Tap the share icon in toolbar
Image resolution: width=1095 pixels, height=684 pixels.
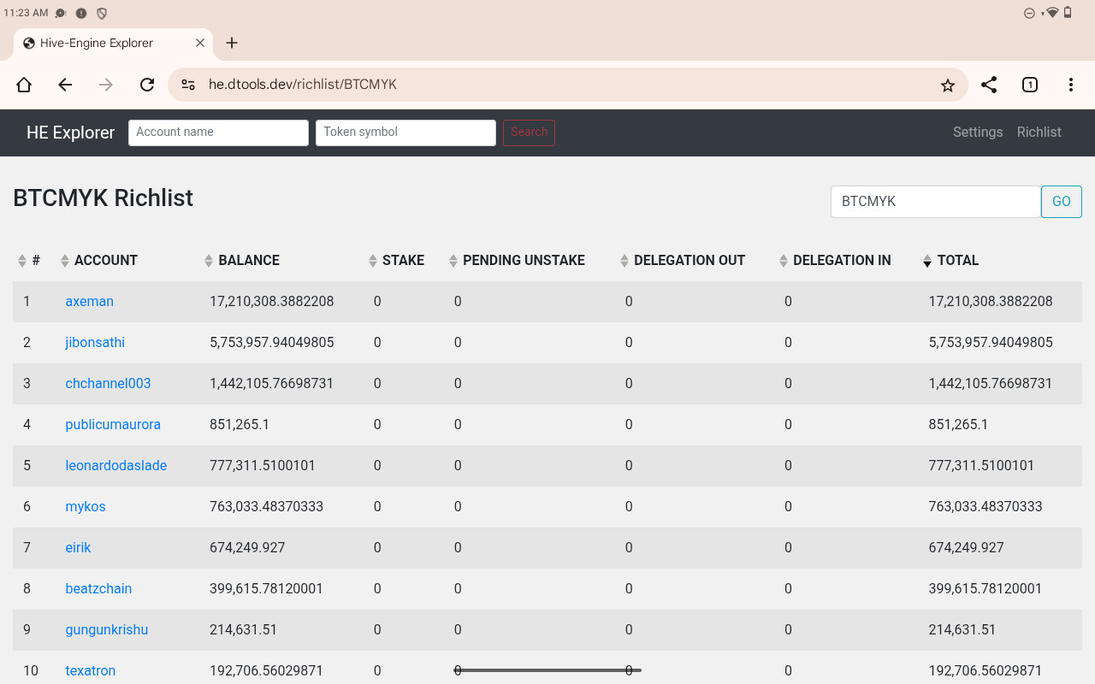989,85
